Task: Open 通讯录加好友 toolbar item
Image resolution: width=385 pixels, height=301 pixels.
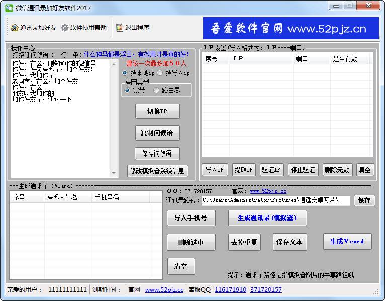Action: click(x=33, y=28)
